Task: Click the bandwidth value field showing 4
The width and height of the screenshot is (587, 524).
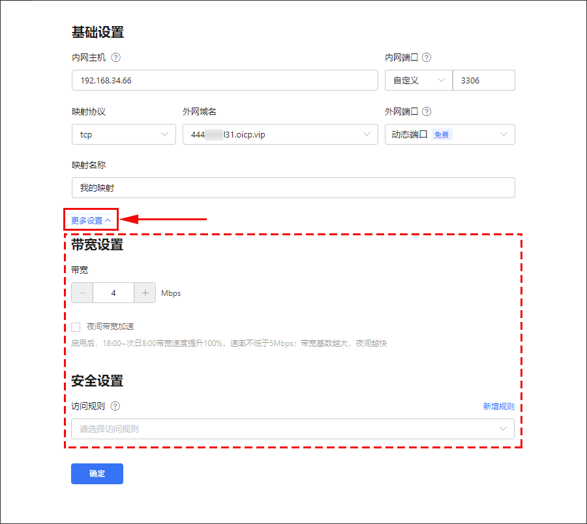Action: [113, 293]
